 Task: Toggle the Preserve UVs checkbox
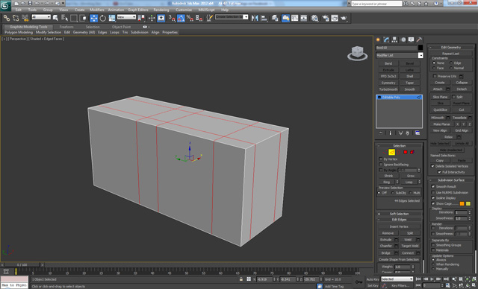[x=435, y=76]
